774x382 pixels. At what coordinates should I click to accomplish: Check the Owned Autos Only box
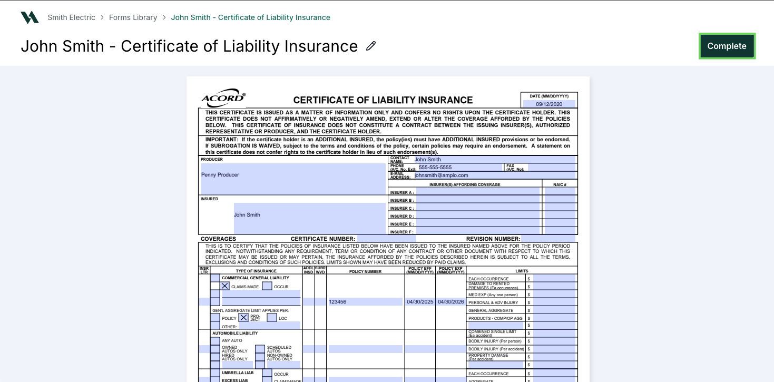(x=215, y=349)
